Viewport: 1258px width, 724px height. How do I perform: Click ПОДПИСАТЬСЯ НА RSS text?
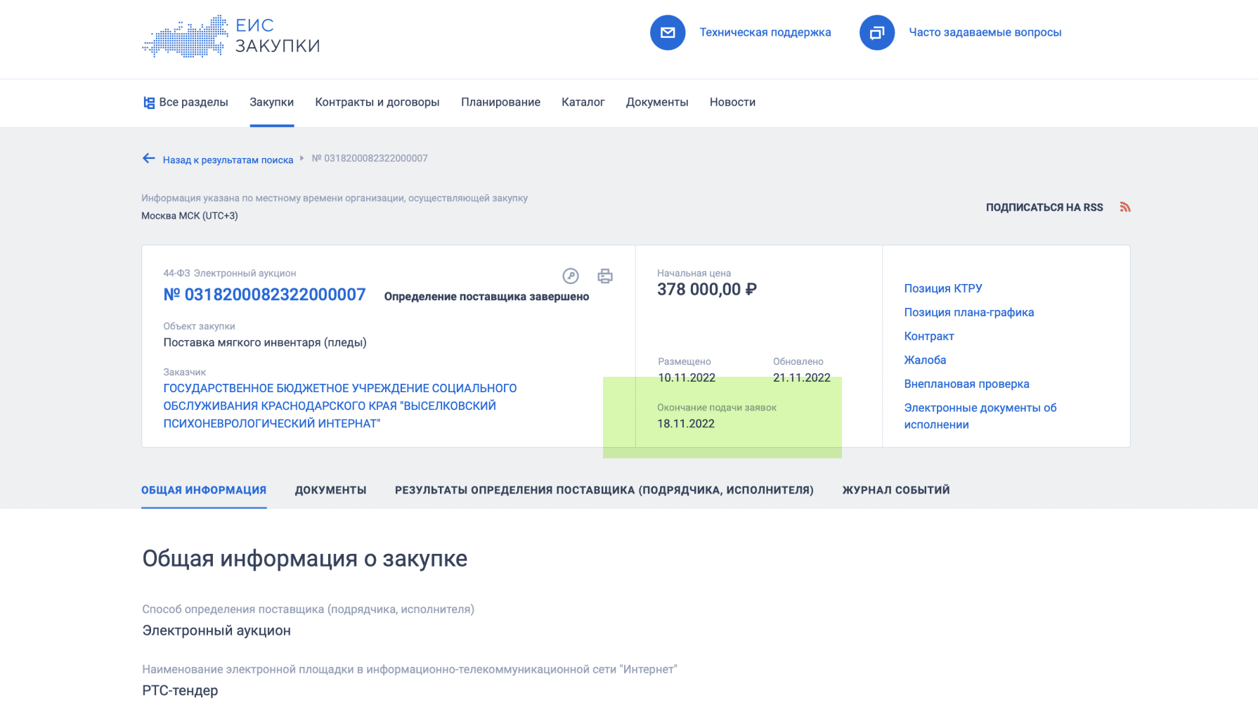point(1044,207)
